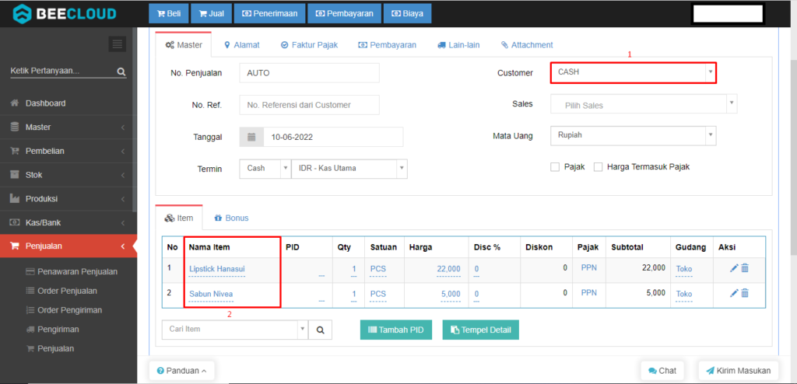The image size is (797, 384).
Task: Enable the Pajak checkbox
Action: (x=555, y=166)
